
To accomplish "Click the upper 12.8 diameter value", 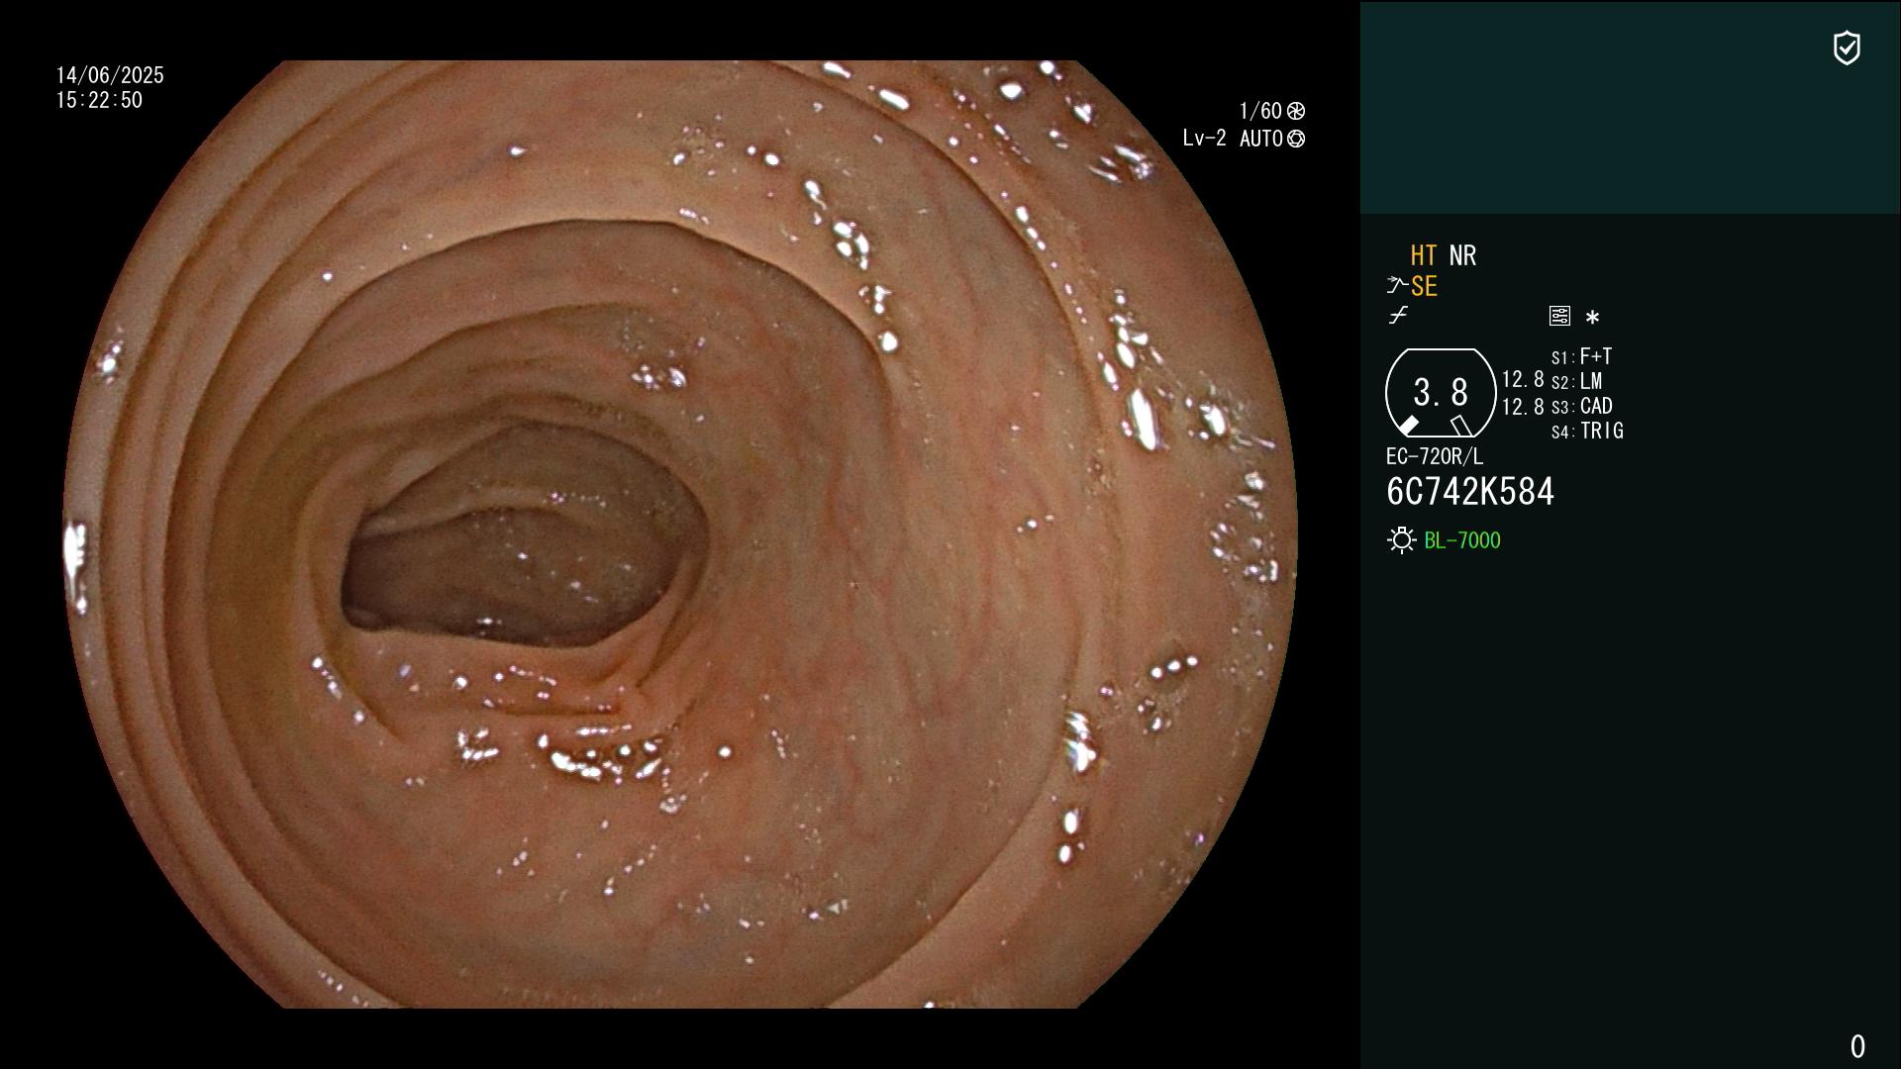I will click(1523, 379).
